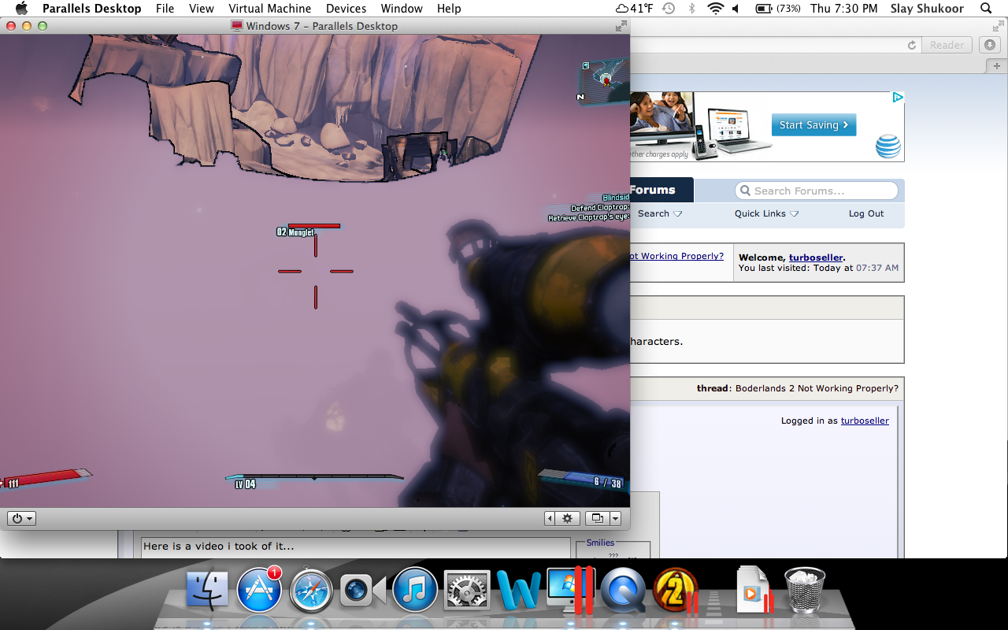Check the 41°F weather menu bar item
Image resolution: width=1008 pixels, height=630 pixels.
(x=634, y=9)
